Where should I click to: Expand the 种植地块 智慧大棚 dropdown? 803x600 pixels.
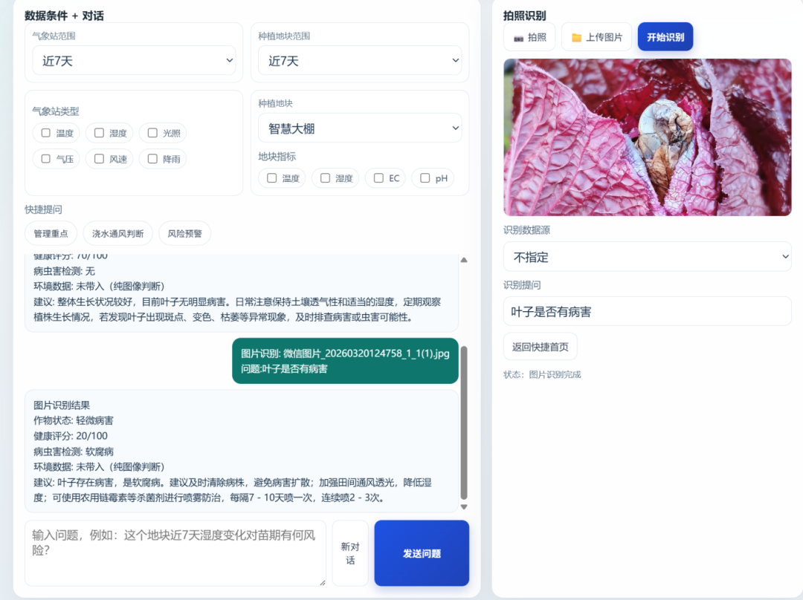(x=360, y=128)
